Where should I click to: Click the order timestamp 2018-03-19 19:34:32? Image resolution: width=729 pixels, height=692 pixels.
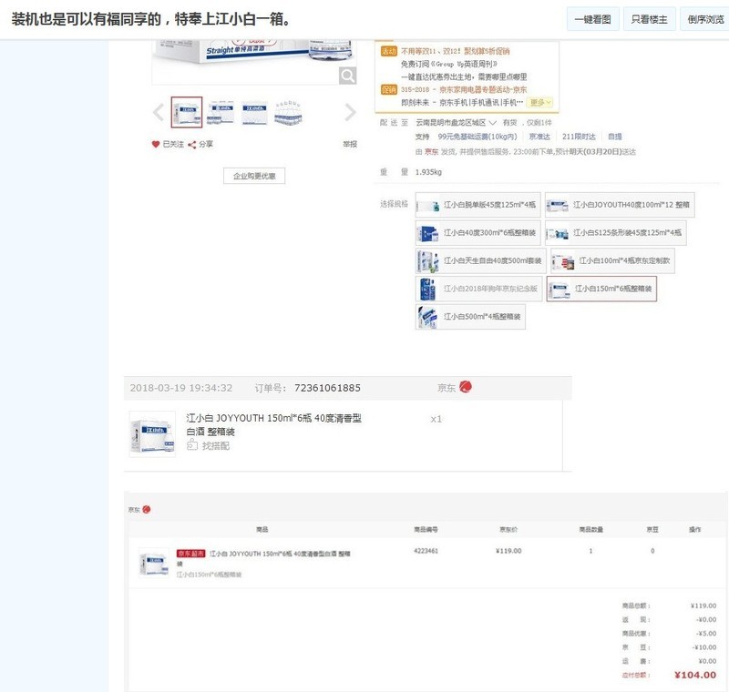(180, 388)
